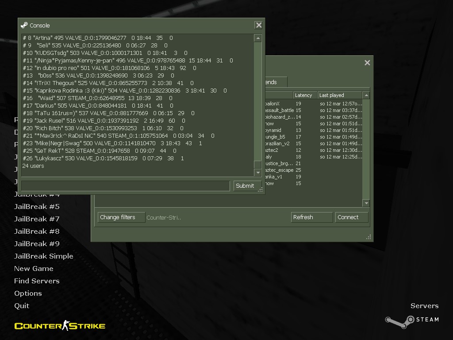Sort servers by Last played column
The image size is (453, 340).
(340, 95)
